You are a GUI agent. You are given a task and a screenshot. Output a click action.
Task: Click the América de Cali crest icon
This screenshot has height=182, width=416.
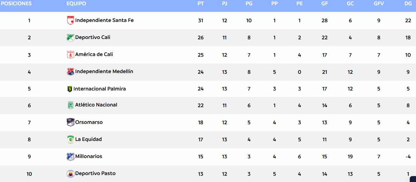coord(70,55)
